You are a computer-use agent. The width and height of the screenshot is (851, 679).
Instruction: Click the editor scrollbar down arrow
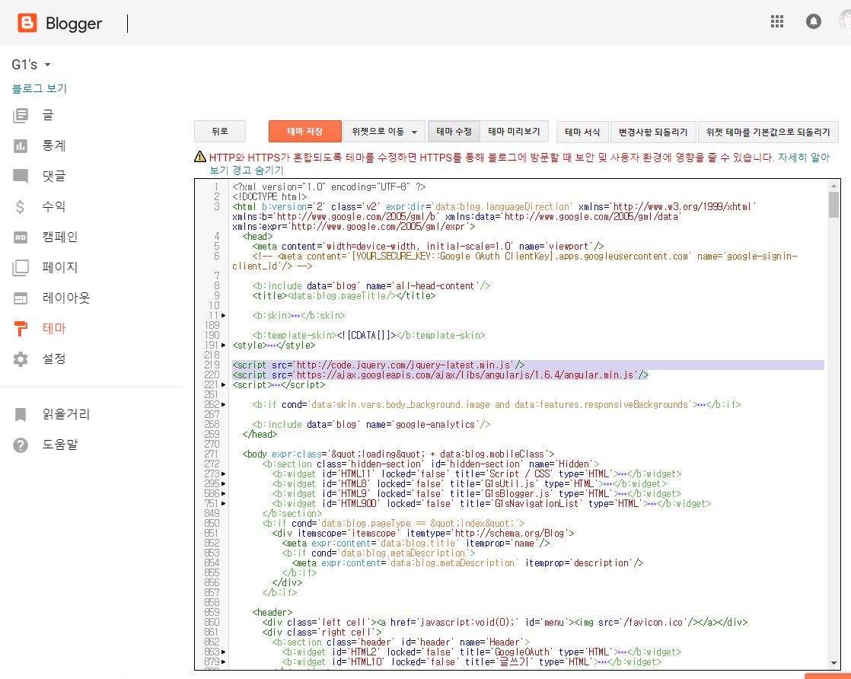pyautogui.click(x=833, y=663)
